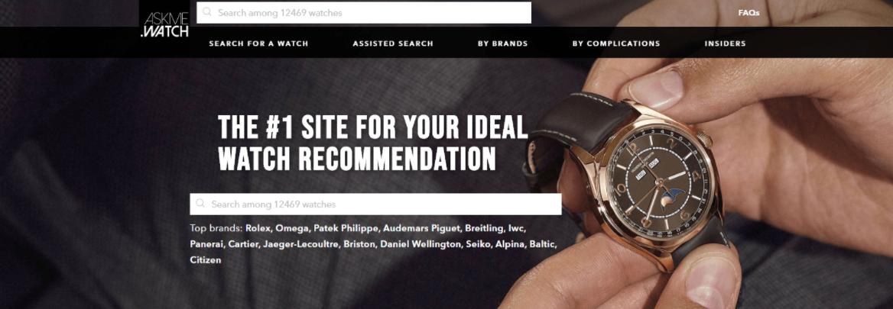Focus the hero search among 12469 watches field
The image size is (893, 309).
pos(376,204)
